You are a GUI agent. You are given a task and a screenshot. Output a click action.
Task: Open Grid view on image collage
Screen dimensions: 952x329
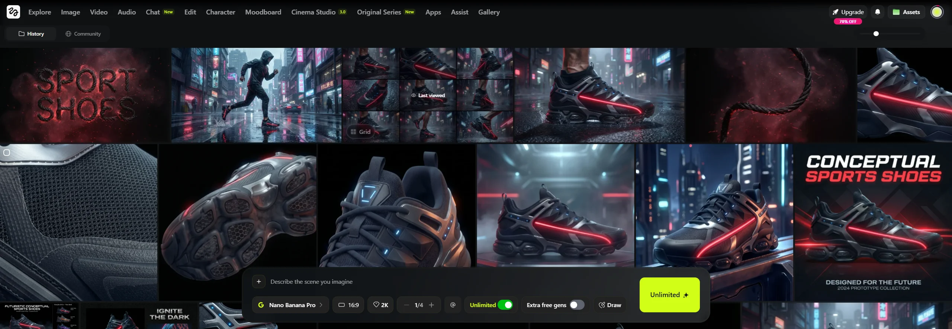[361, 132]
